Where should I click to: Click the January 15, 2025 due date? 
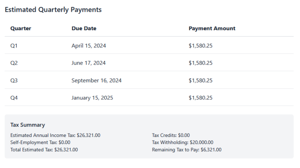pos(92,98)
